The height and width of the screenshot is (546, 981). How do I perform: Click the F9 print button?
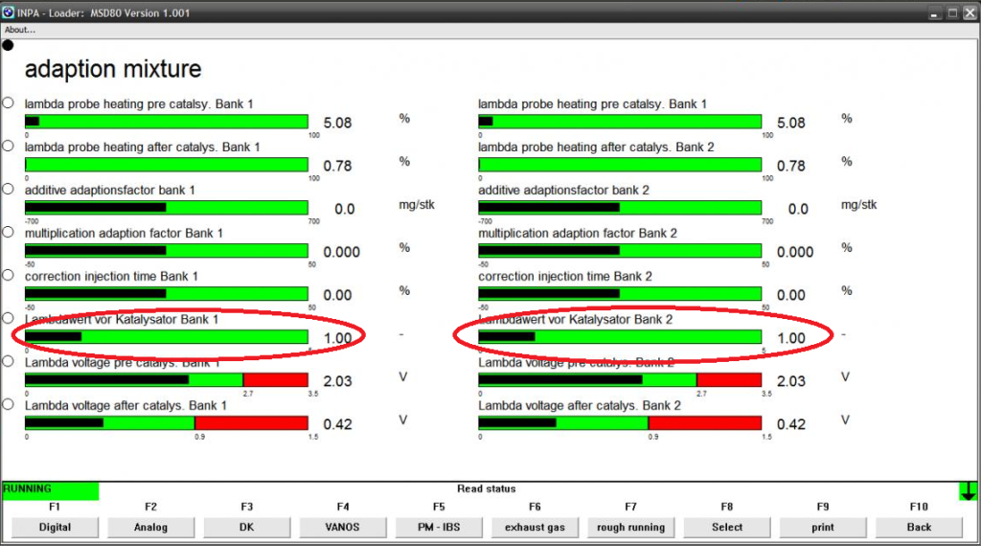823,527
